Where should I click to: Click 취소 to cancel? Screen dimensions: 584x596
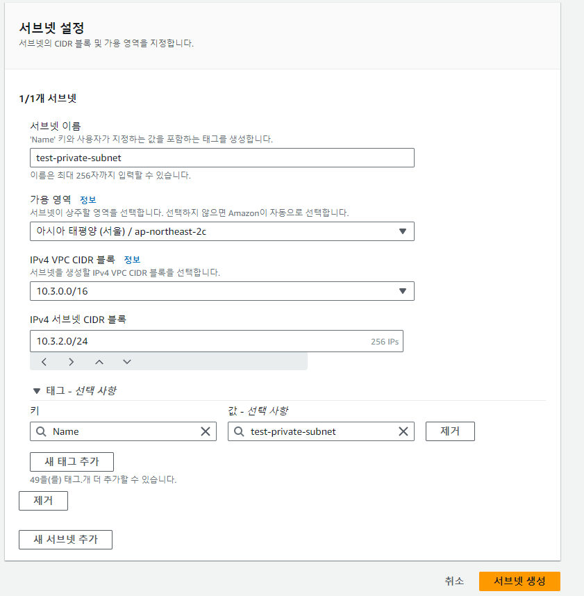pyautogui.click(x=454, y=581)
